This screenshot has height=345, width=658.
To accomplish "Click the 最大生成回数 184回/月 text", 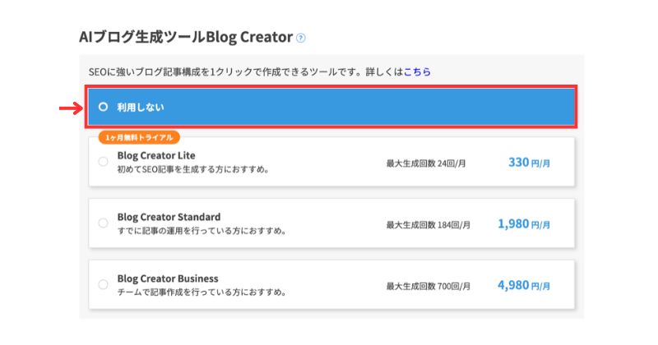I will [428, 225].
